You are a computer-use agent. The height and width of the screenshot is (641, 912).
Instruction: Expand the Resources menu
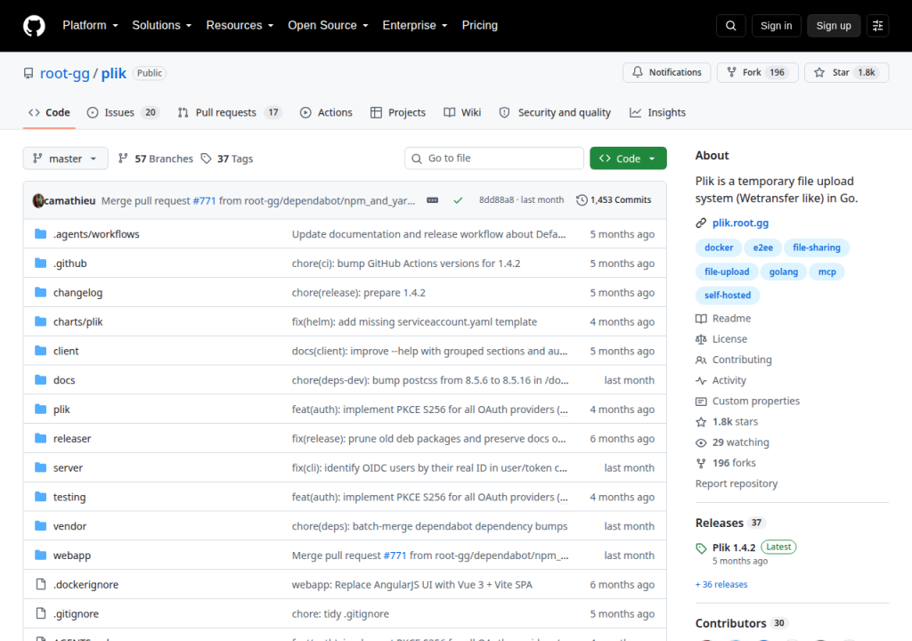pyautogui.click(x=240, y=26)
